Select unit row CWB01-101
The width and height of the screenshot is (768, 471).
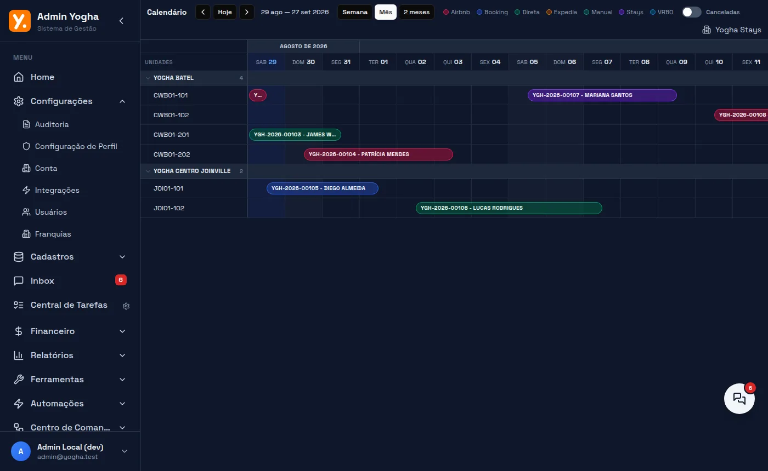[194, 95]
